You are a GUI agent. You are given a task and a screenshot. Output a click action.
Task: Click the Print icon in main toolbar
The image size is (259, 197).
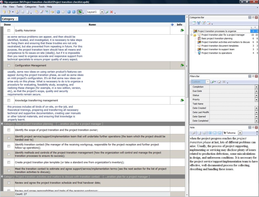[x=23, y=12]
